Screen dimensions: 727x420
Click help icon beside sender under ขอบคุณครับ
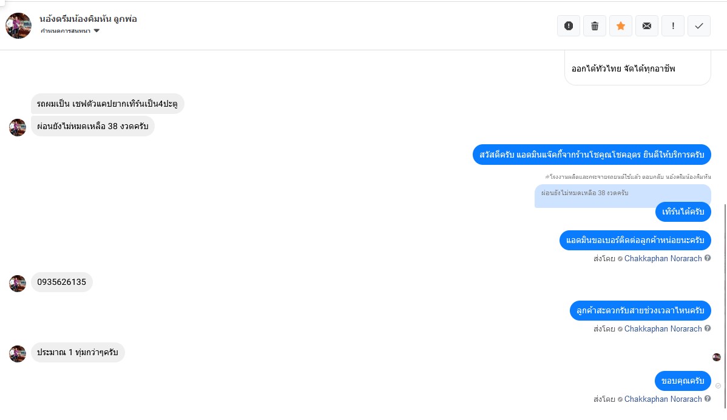click(708, 399)
